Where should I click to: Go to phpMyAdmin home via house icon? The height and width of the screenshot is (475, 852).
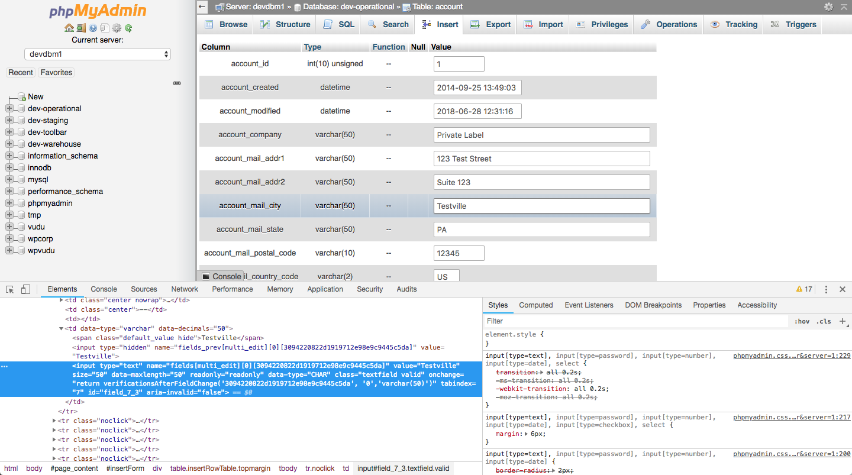click(x=69, y=28)
